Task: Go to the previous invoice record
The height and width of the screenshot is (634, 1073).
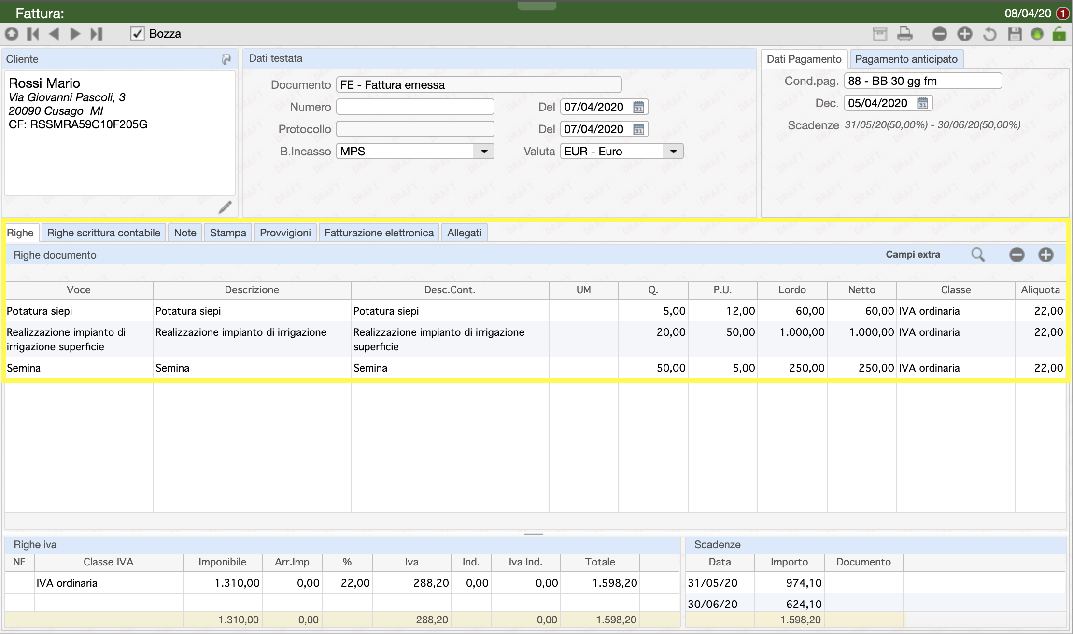Action: (54, 34)
